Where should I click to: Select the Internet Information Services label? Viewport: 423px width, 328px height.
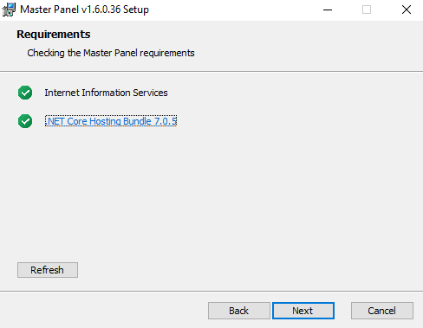[106, 93]
